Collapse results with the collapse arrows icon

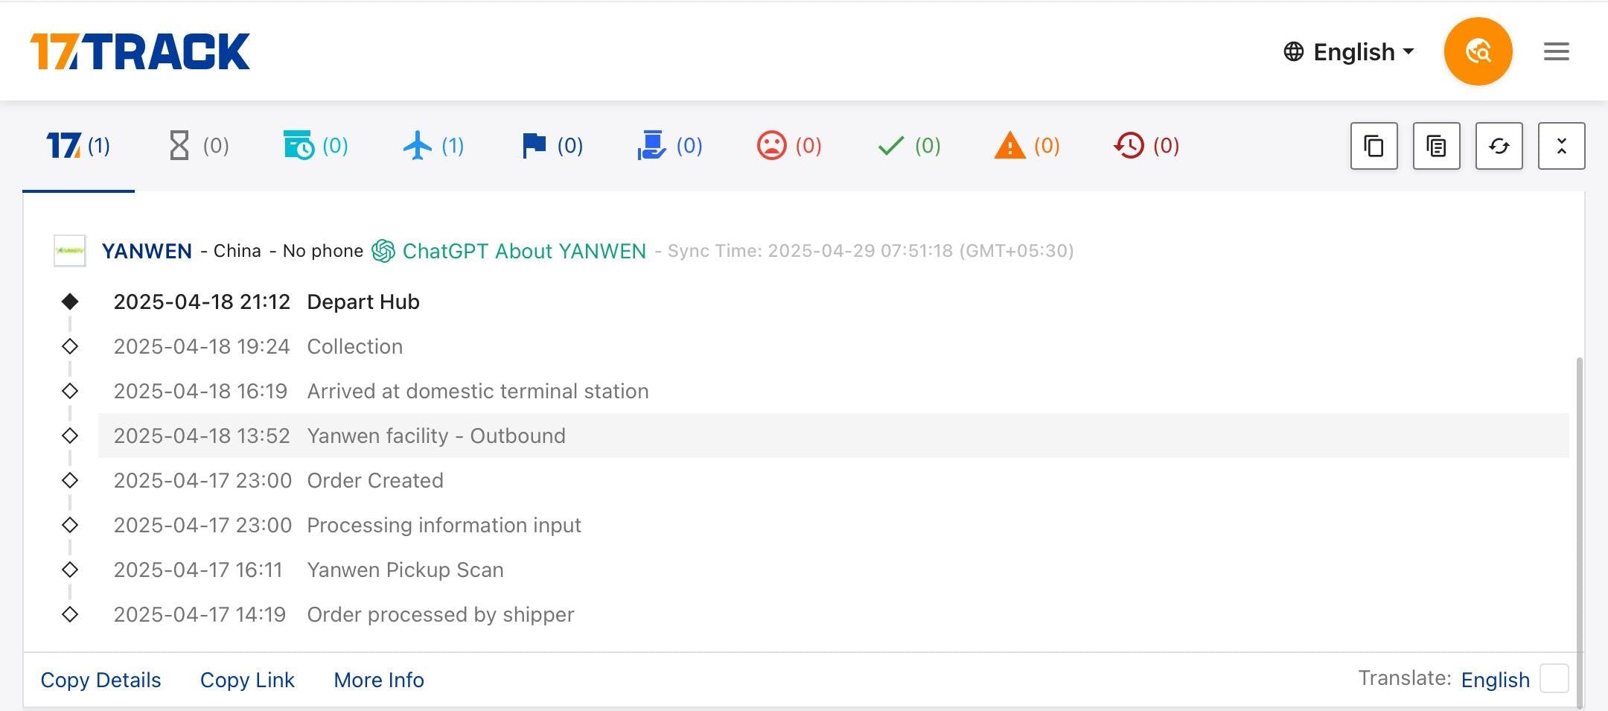point(1561,146)
